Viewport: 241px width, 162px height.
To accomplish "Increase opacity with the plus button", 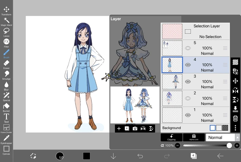I will pos(237,145).
